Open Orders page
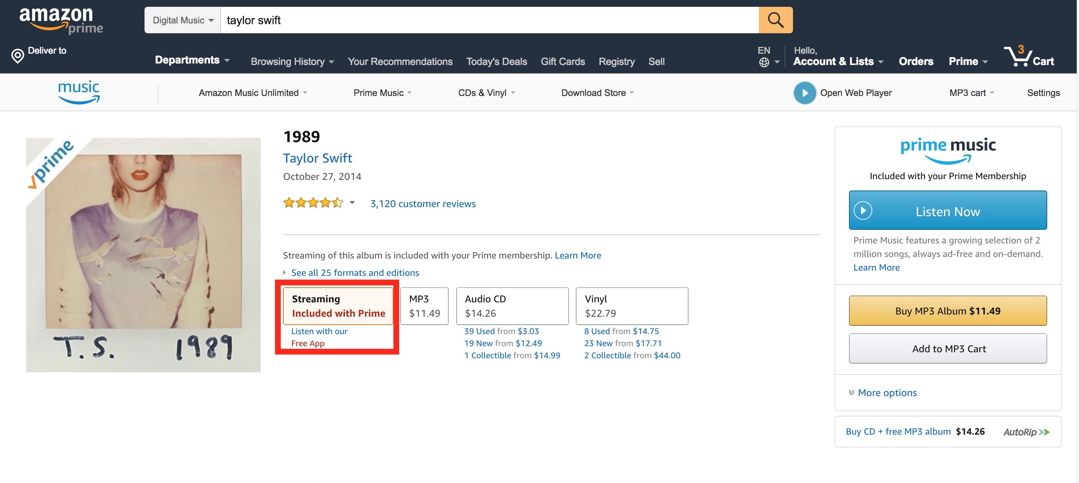Screen dimensions: 1079x483 point(916,61)
